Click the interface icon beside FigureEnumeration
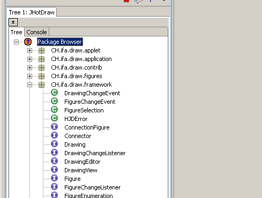The width and height of the screenshot is (262, 198). pyautogui.click(x=54, y=195)
